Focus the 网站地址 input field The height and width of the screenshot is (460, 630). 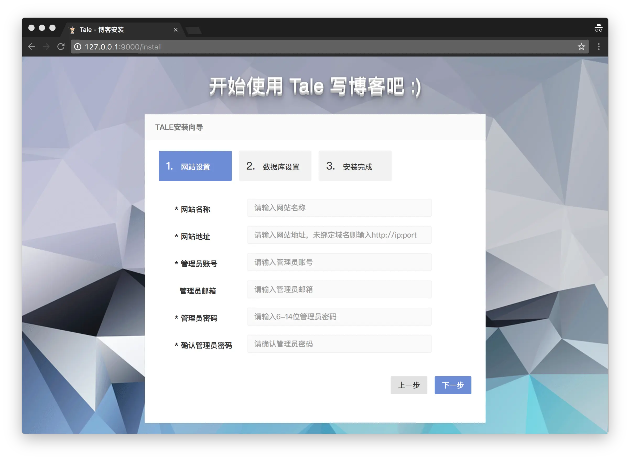pyautogui.click(x=339, y=235)
